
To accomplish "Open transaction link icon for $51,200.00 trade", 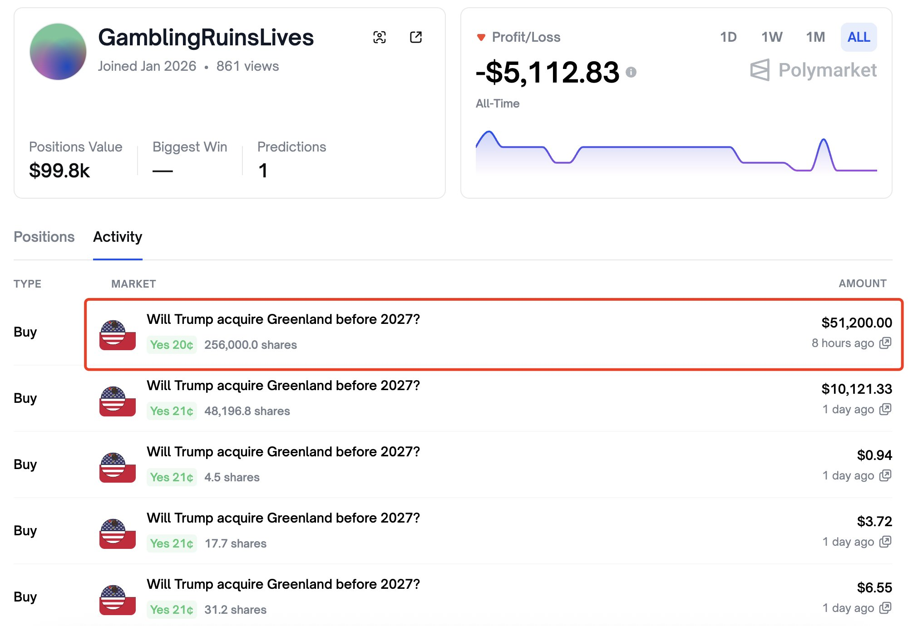I will tap(885, 343).
